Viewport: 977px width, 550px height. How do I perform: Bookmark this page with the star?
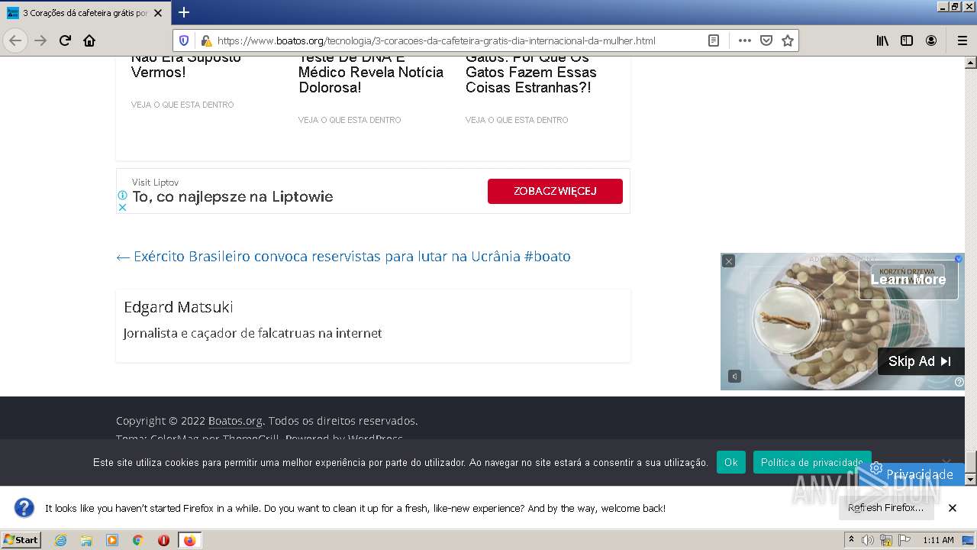pos(788,40)
